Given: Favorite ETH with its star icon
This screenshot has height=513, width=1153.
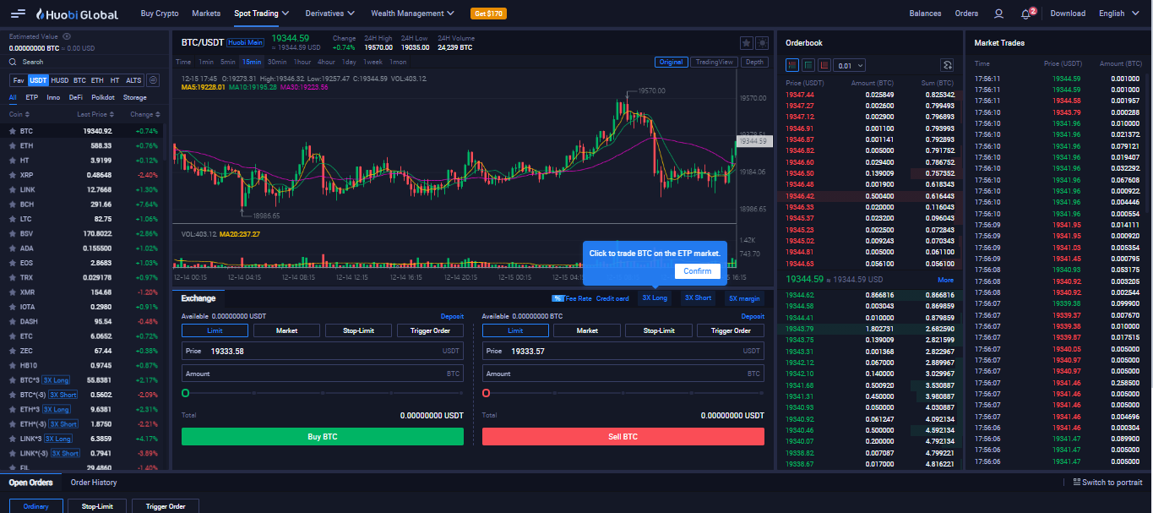Looking at the screenshot, I should tap(13, 145).
